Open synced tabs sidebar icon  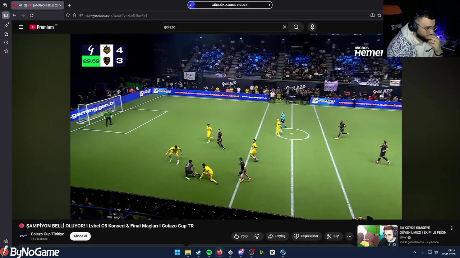click(x=6, y=34)
